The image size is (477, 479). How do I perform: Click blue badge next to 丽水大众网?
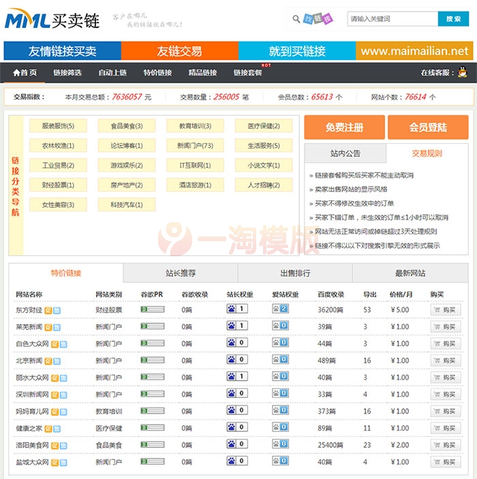[63, 378]
